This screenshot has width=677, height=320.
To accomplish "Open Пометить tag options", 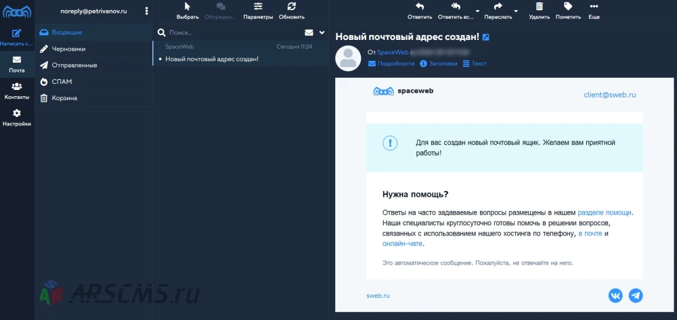I will pyautogui.click(x=568, y=12).
